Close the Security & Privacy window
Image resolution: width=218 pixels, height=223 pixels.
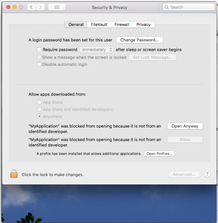coord(8,7)
